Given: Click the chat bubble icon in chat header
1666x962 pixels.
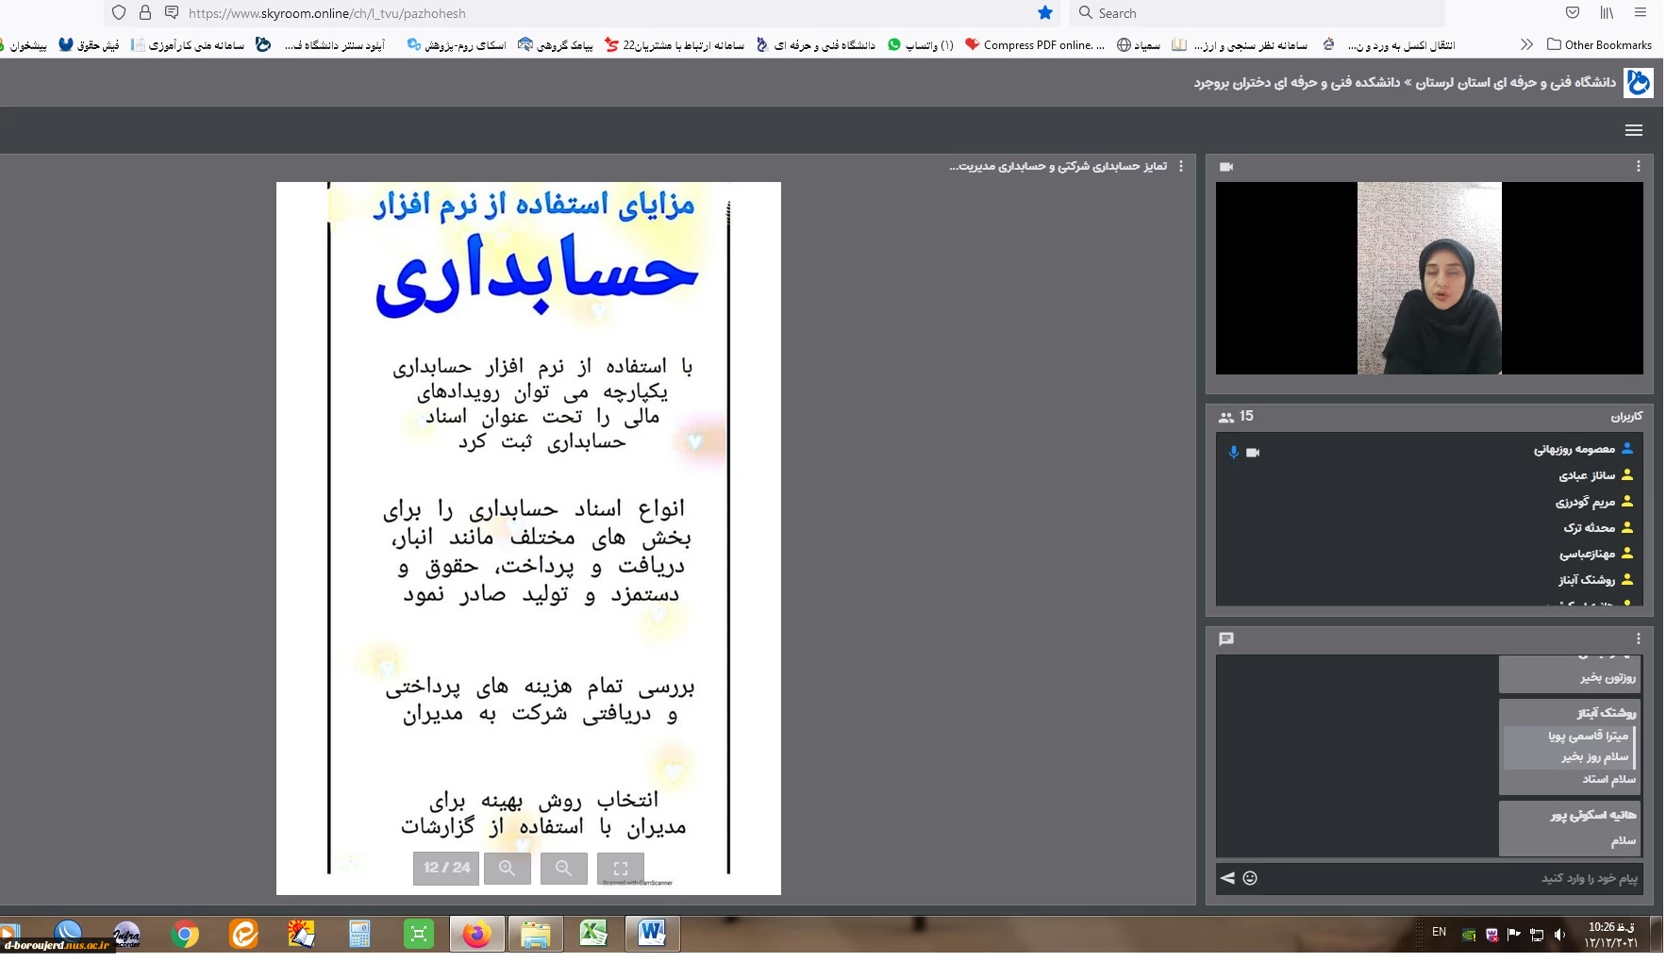Looking at the screenshot, I should tap(1226, 639).
